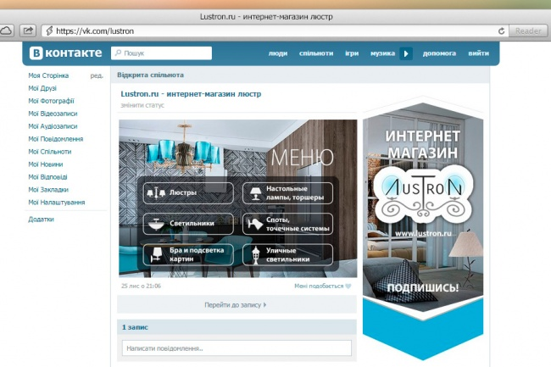551x367 pixels.
Task: Click the Share icon in browser toolbar
Action: 28,31
